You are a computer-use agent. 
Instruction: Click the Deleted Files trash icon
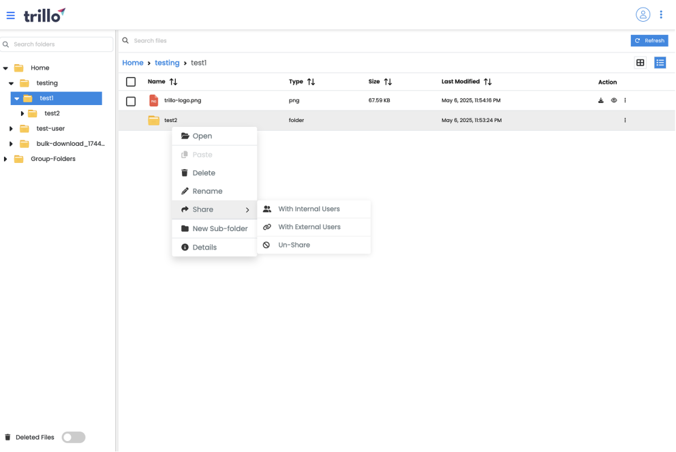point(7,437)
